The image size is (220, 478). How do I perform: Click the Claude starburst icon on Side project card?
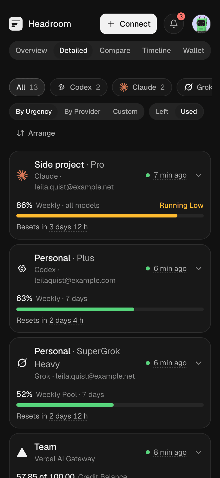click(22, 175)
